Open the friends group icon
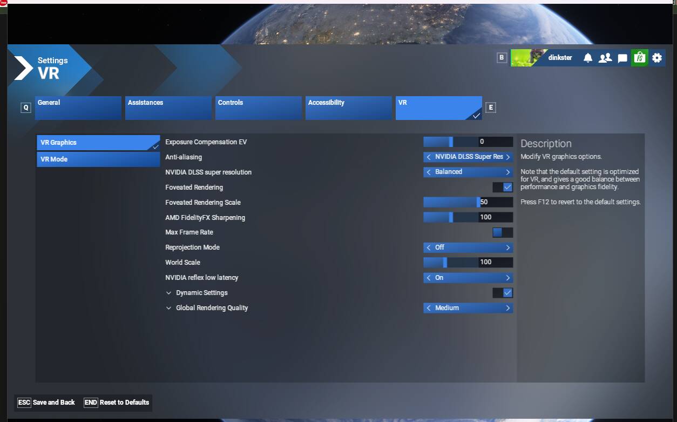The image size is (677, 422). [605, 58]
